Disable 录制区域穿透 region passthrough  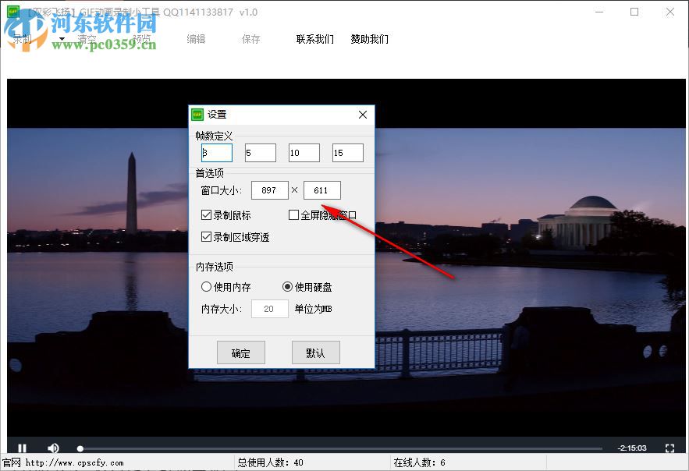pyautogui.click(x=208, y=236)
